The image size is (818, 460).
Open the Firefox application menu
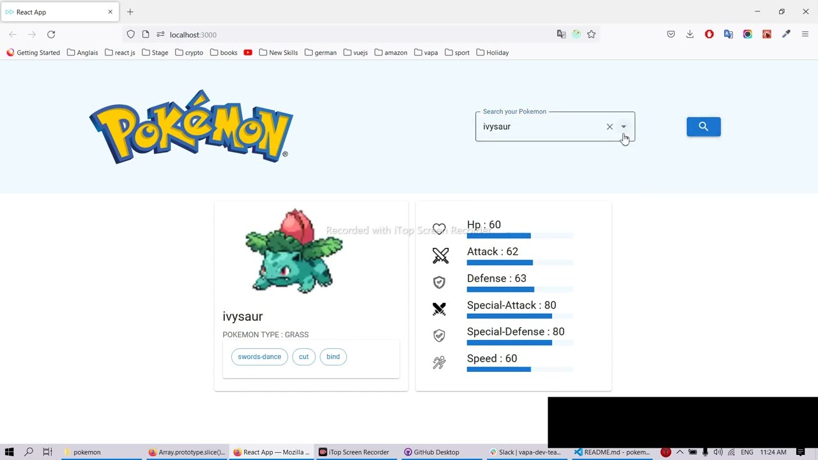tap(805, 34)
